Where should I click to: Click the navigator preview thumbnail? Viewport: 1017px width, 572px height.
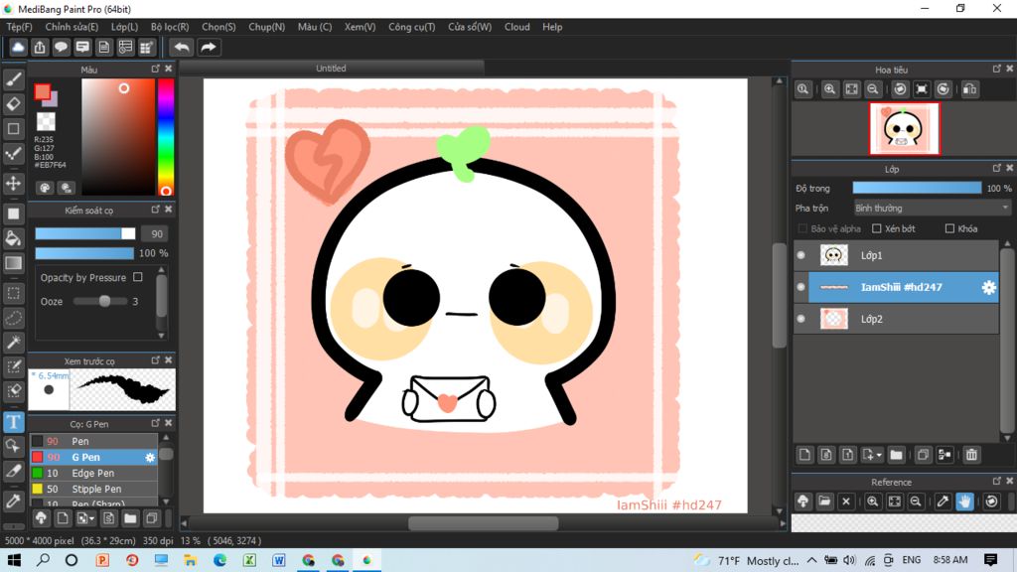(904, 128)
